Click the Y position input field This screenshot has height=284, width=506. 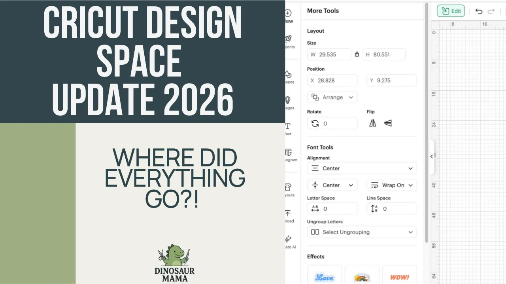point(392,80)
